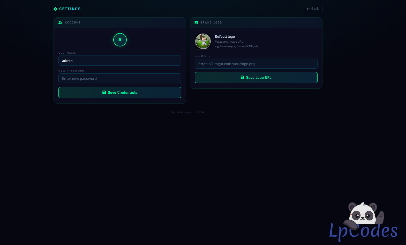Click into the Enter new password field
406x245 pixels.
coord(120,78)
